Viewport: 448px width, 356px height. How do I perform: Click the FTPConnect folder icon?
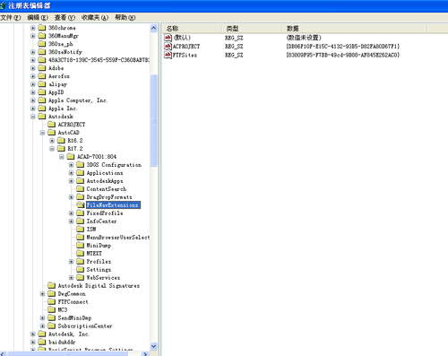pos(52,302)
